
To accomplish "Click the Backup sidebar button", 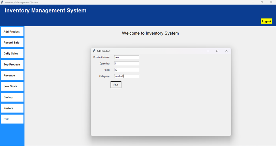I will pyautogui.click(x=12, y=97).
